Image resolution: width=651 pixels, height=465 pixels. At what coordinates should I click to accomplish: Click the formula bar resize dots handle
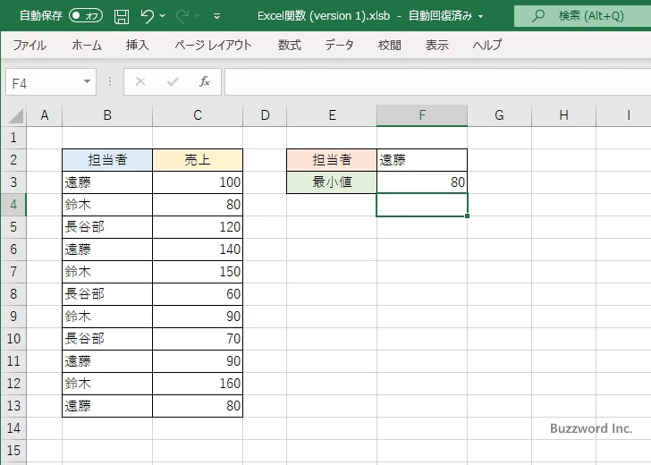click(x=110, y=81)
